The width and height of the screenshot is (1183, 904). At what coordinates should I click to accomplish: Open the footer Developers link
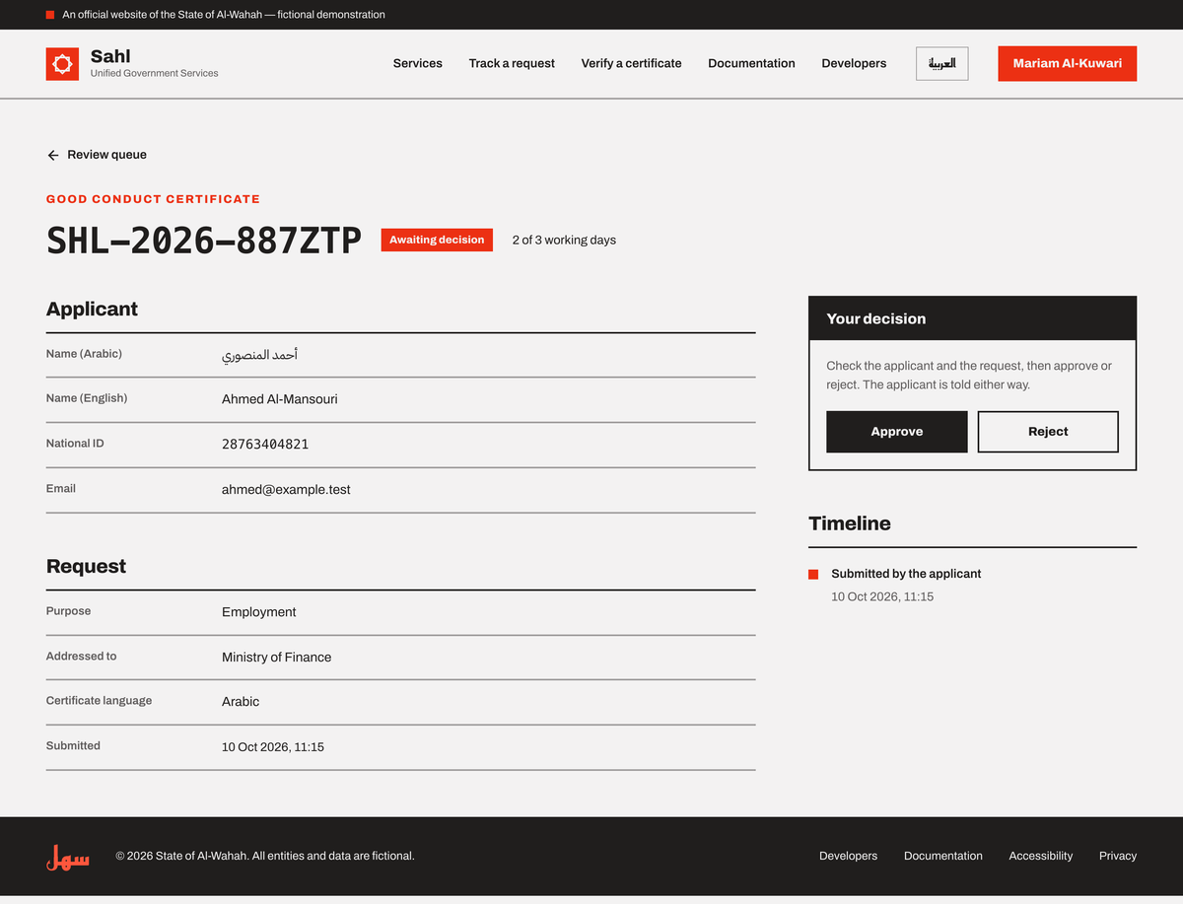(x=848, y=856)
